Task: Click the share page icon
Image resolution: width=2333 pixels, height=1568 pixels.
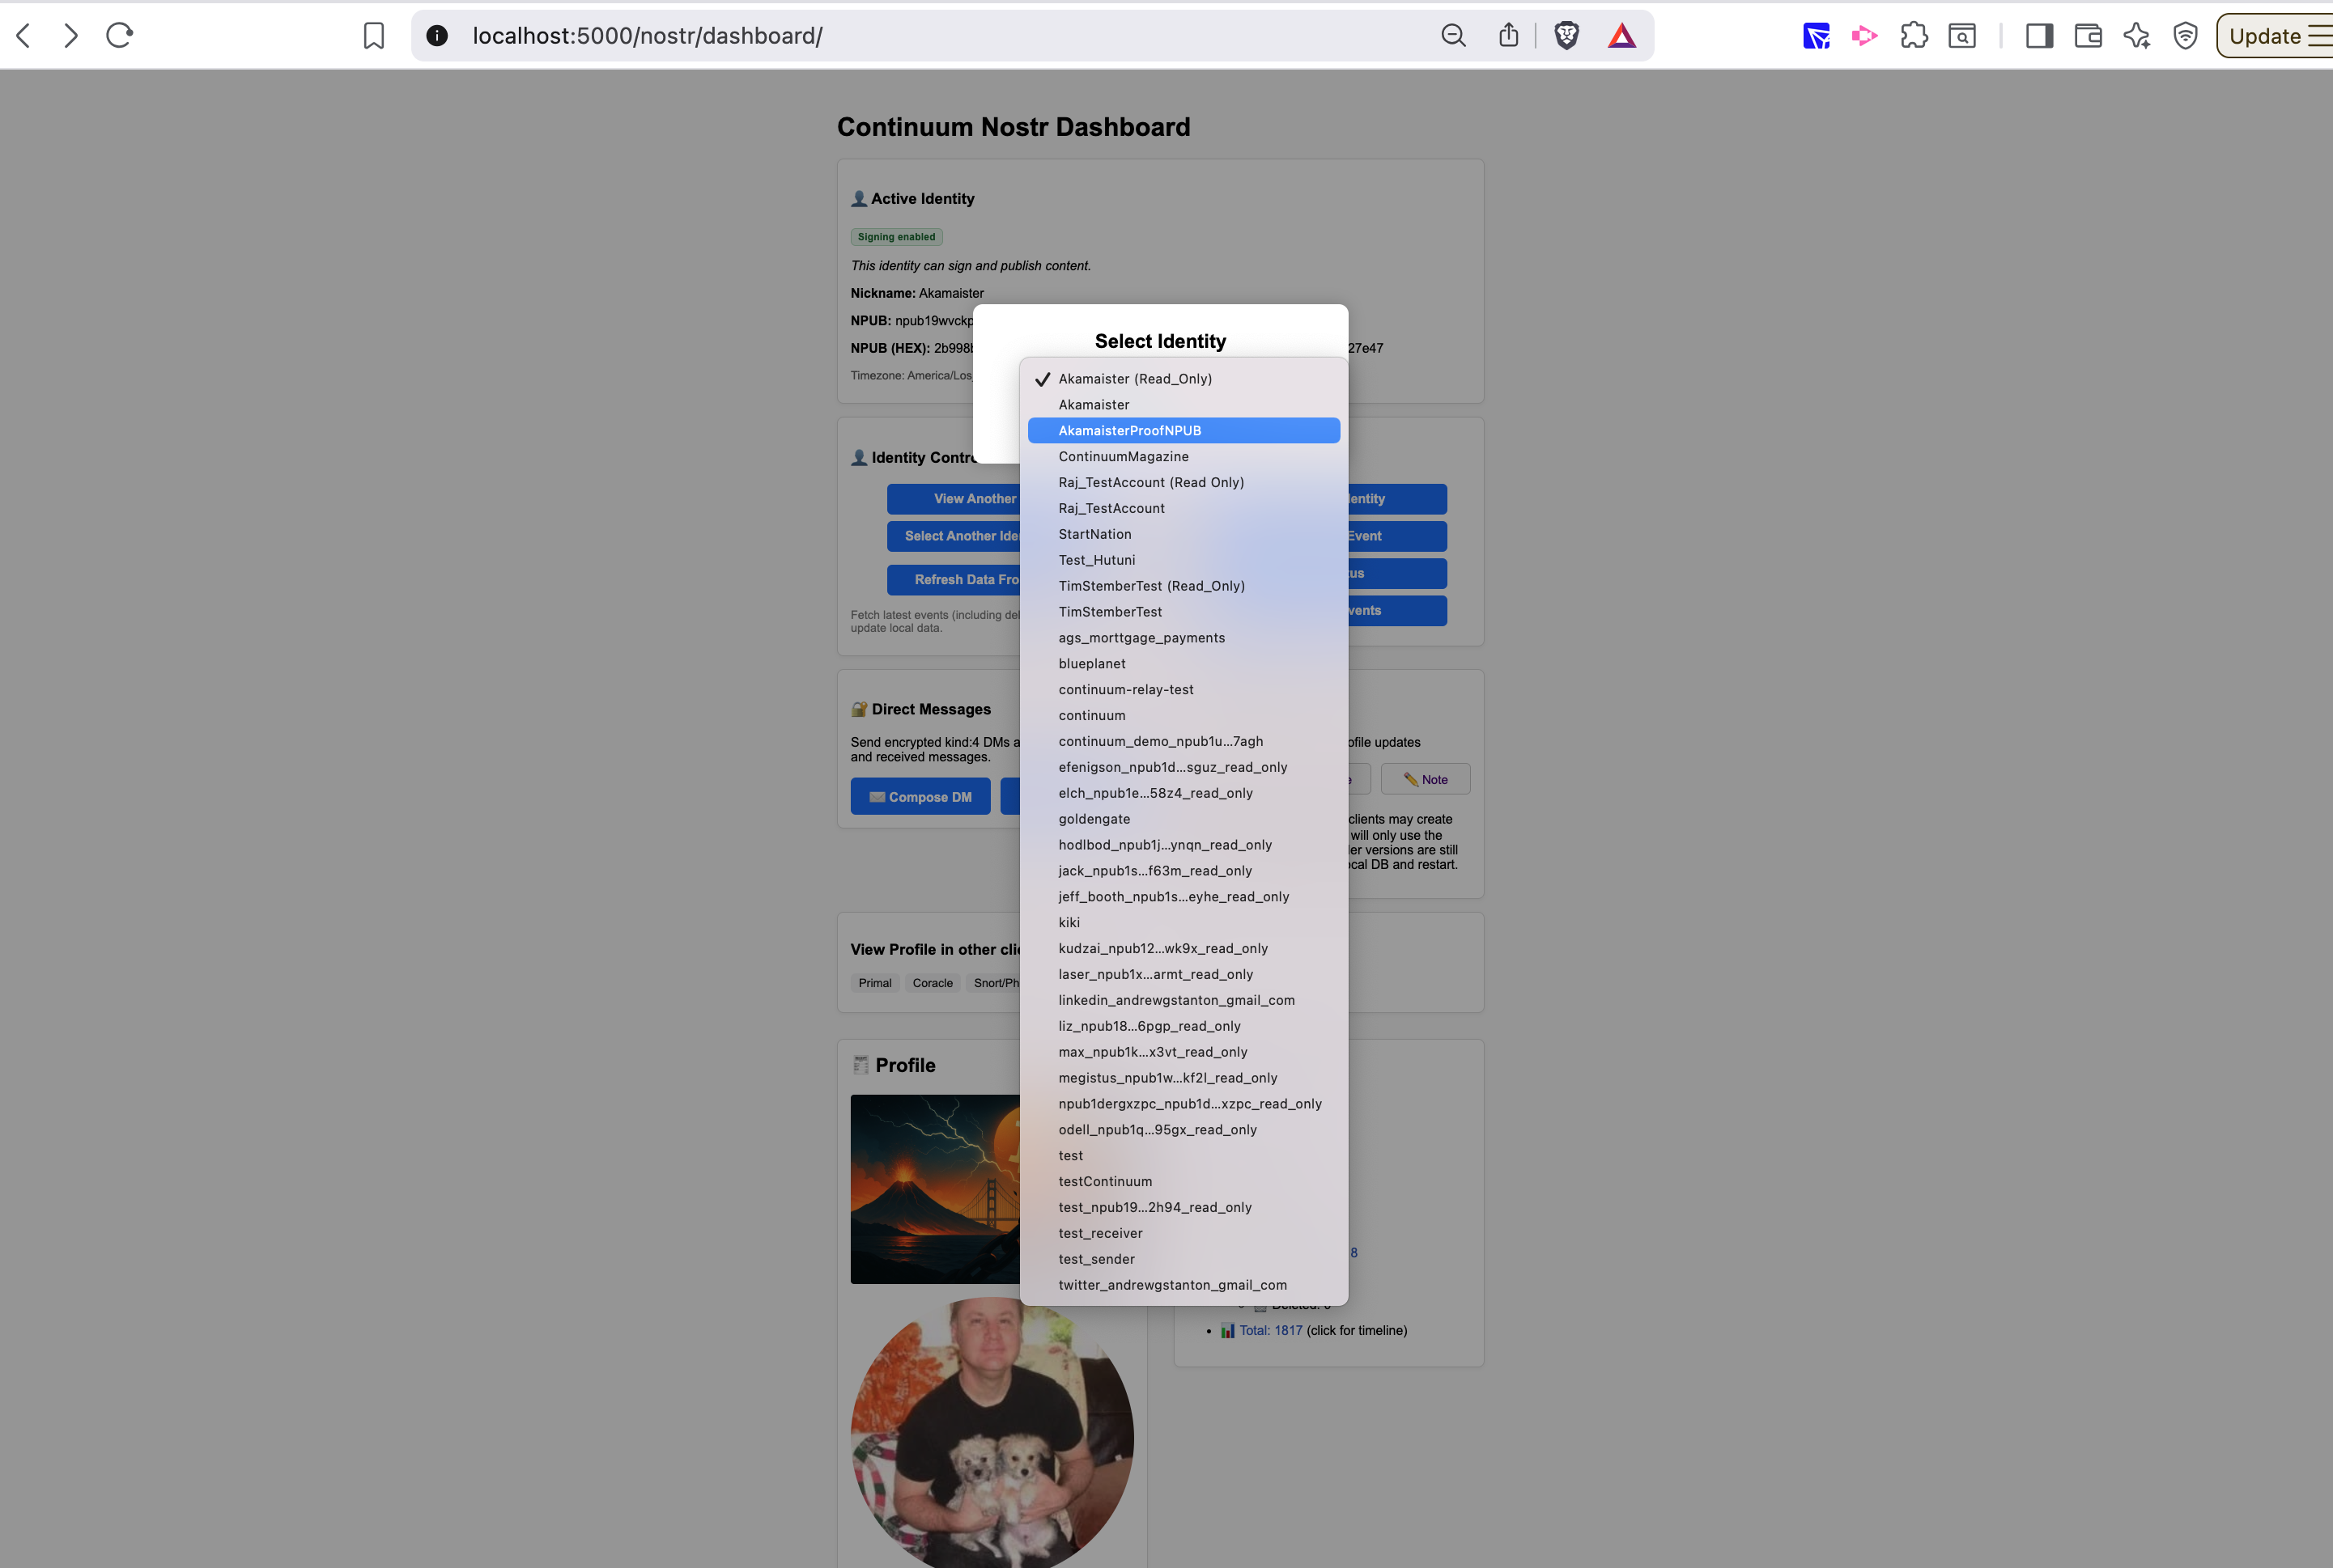Action: pos(1509,36)
